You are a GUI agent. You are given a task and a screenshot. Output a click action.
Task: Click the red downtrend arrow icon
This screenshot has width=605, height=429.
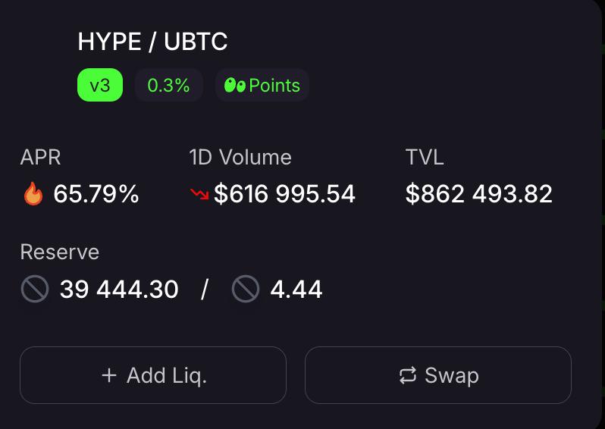coord(199,194)
